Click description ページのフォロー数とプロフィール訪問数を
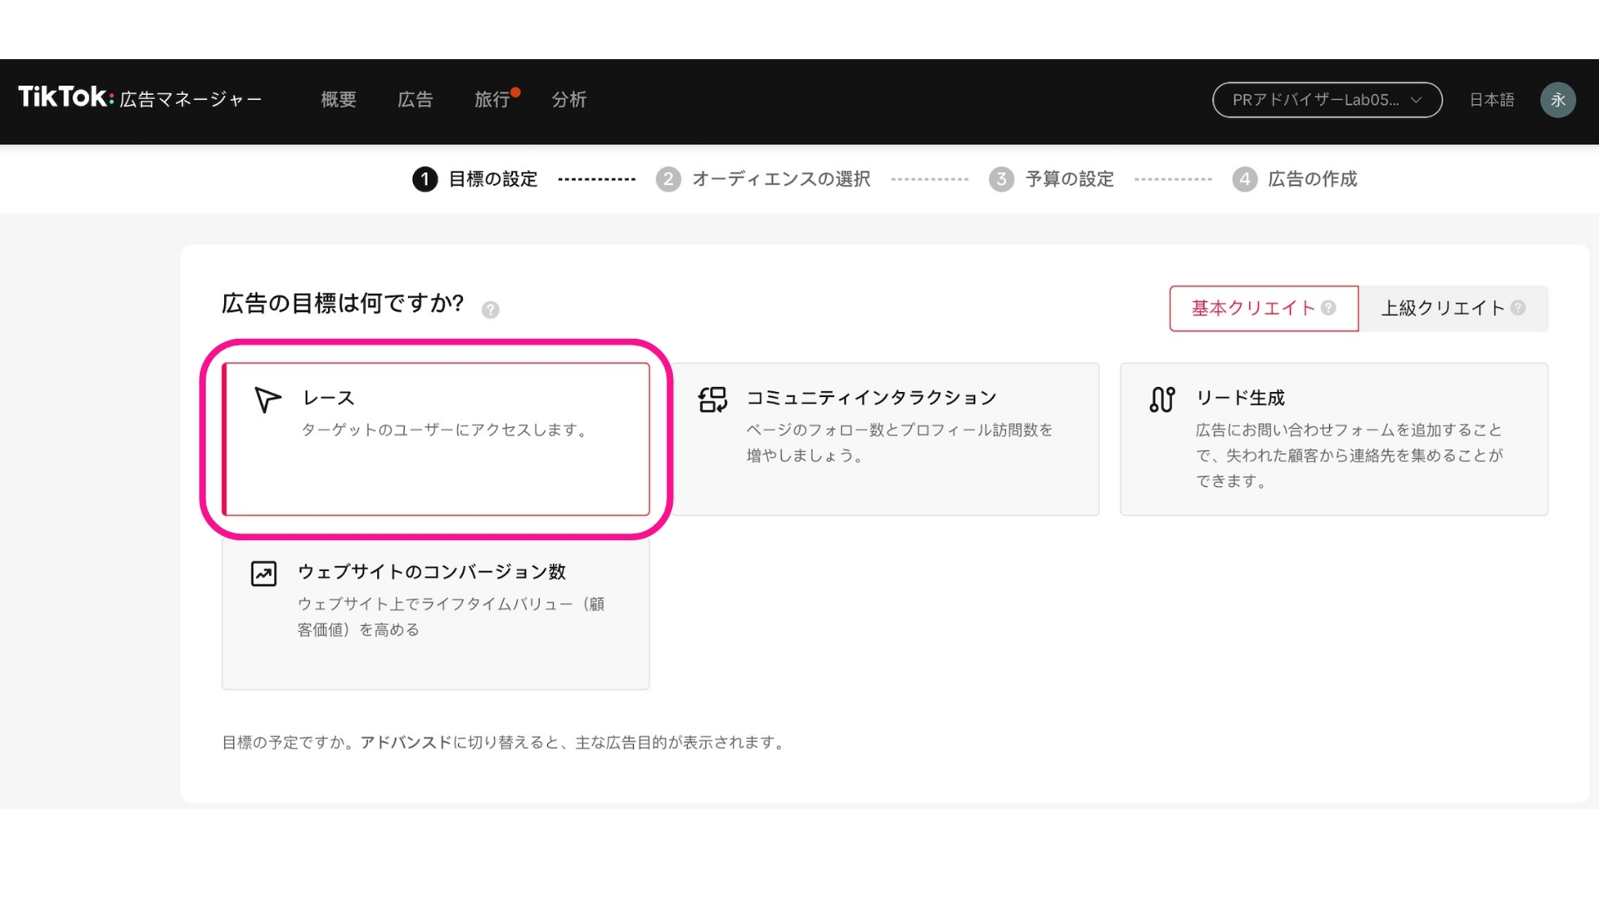Viewport: 1599px width, 899px height. coord(899,430)
